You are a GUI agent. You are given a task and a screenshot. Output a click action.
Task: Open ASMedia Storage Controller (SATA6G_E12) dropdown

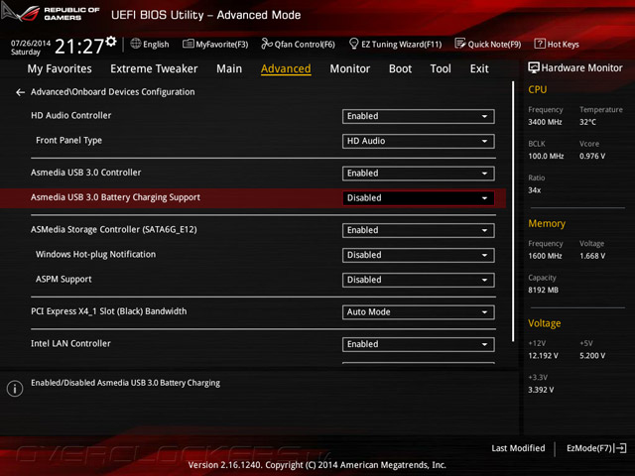[x=419, y=230]
